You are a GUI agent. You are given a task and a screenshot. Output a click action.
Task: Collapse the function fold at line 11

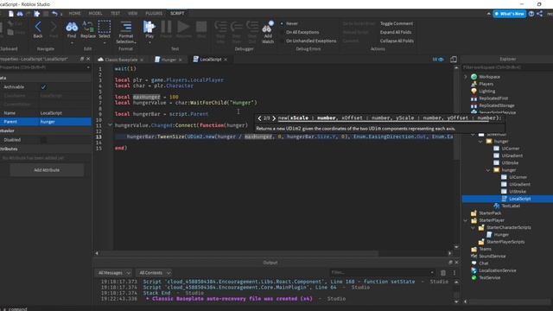click(110, 124)
